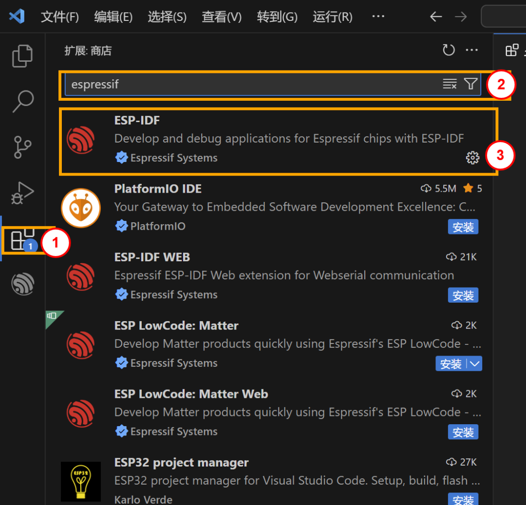This screenshot has height=505, width=526.
Task: Open extensions view more actions menu
Action: click(x=471, y=50)
